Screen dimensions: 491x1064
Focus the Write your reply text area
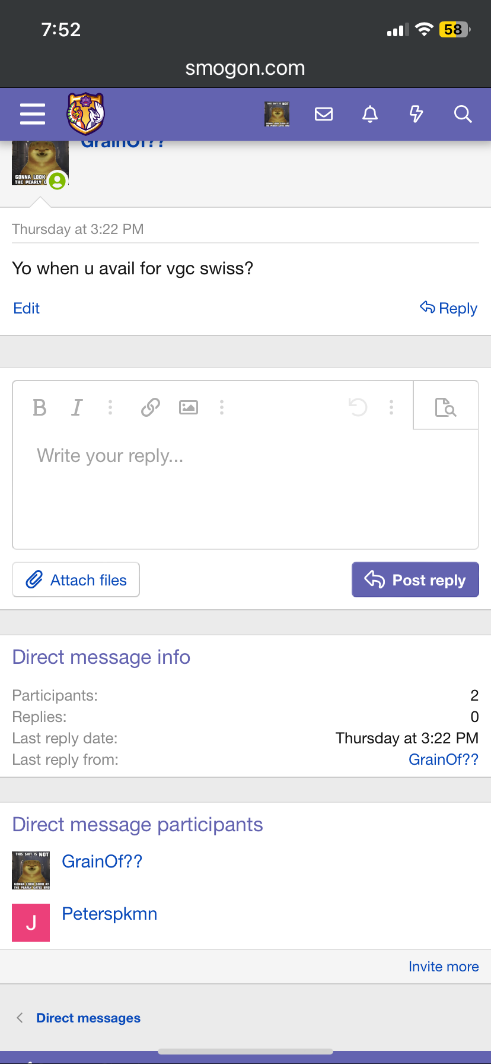click(245, 489)
